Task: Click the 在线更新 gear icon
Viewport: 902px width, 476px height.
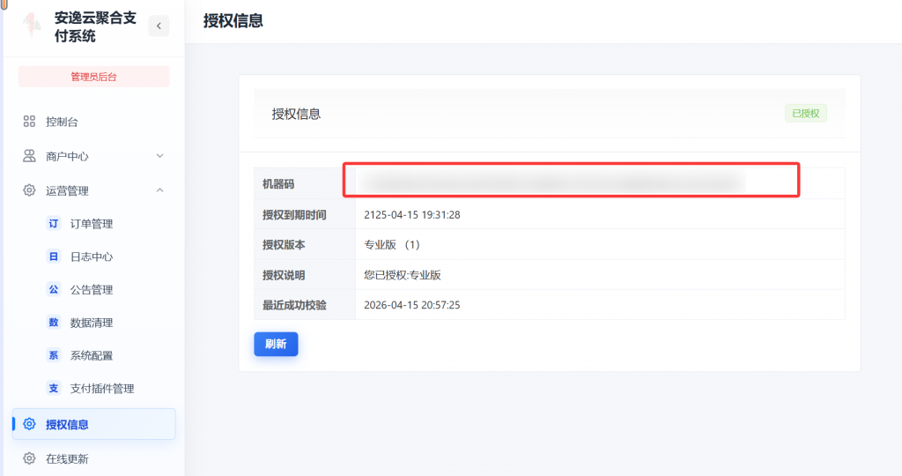Action: pyautogui.click(x=29, y=458)
